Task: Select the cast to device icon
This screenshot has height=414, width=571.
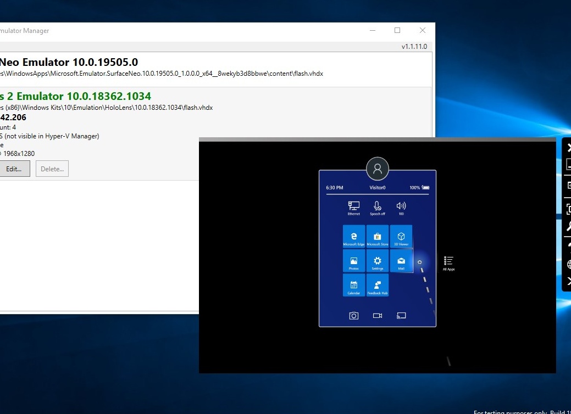Action: (x=401, y=315)
